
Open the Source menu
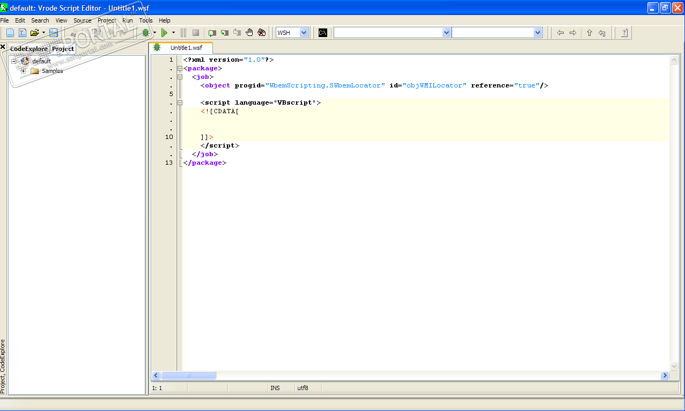click(83, 20)
